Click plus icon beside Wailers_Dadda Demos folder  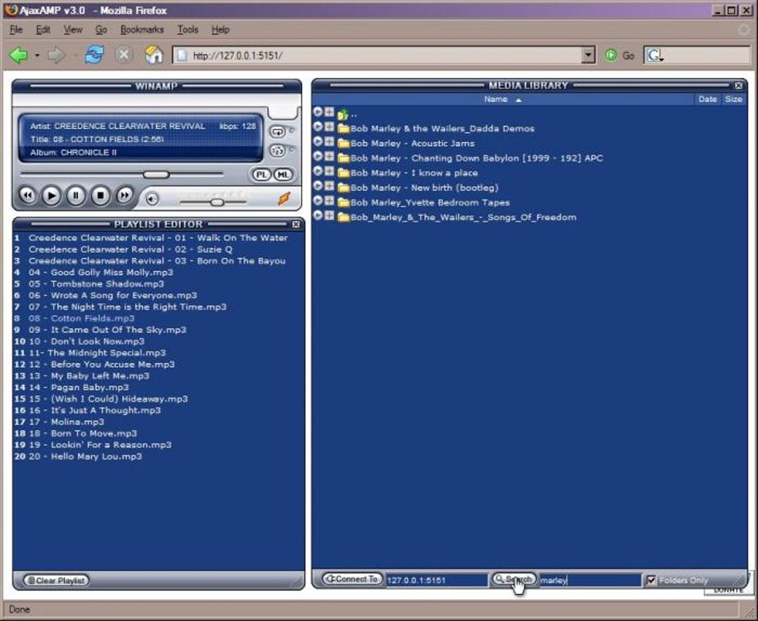[329, 126]
